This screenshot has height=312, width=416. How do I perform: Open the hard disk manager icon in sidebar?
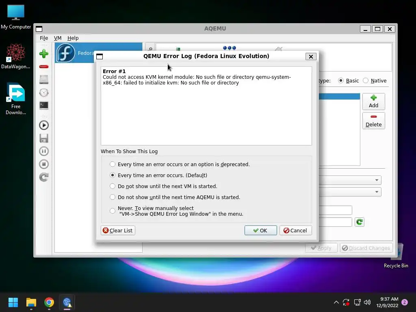[x=44, y=79]
